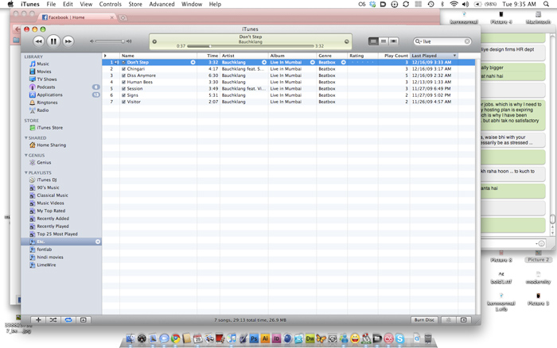Select the My Top Rated playlist

coord(51,211)
